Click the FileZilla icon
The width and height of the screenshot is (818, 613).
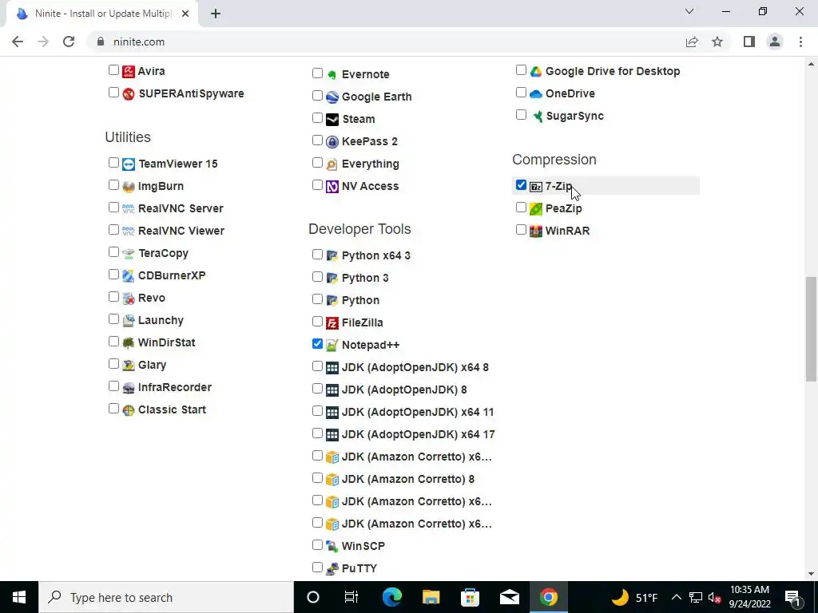[332, 323]
